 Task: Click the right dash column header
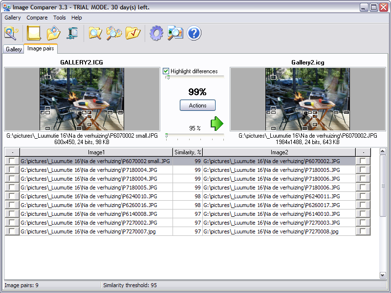click(x=363, y=152)
